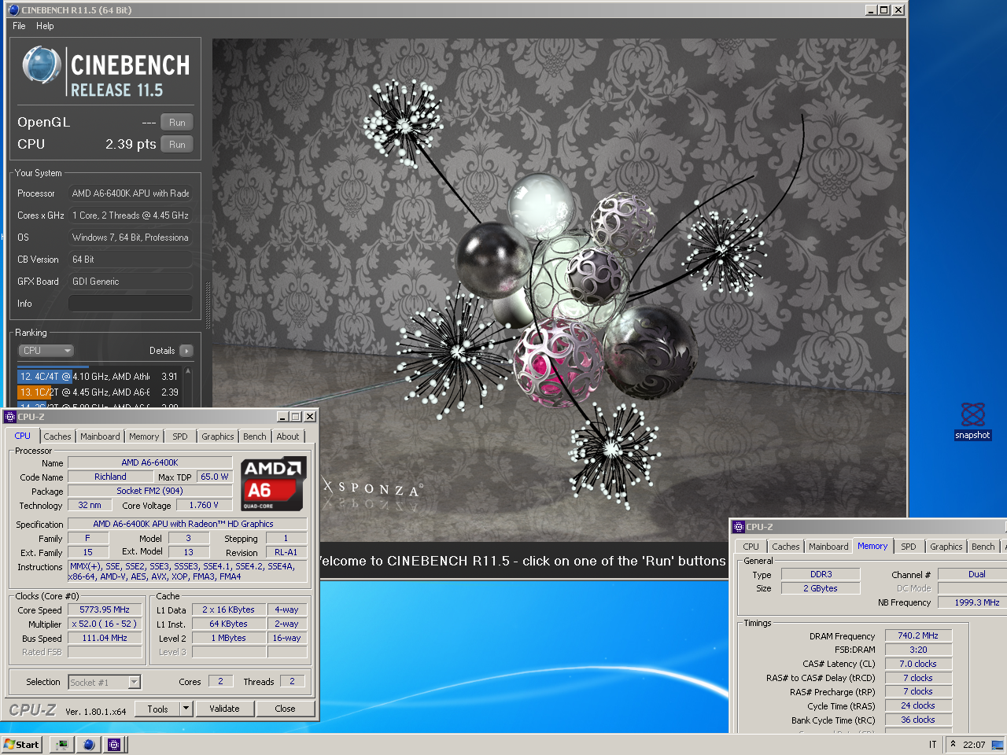
Task: Switch to CPU-Z via its purple taskbar icon
Action: (x=114, y=744)
